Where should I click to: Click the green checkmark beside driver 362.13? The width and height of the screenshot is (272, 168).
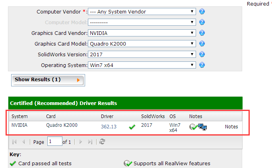click(x=132, y=127)
